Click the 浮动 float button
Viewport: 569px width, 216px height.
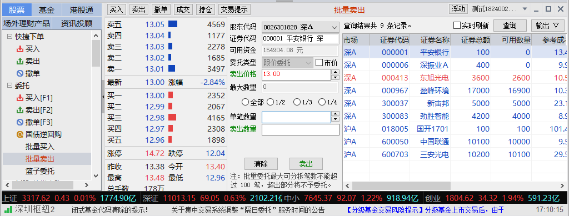coord(458,9)
